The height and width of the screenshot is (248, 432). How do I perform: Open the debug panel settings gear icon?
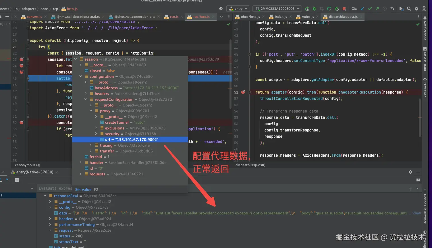click(x=410, y=172)
